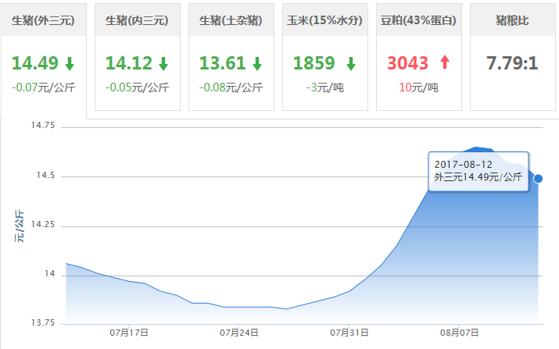Open the 生猪(土杂猪) tab
Image resolution: width=559 pixels, height=349 pixels.
231,20
